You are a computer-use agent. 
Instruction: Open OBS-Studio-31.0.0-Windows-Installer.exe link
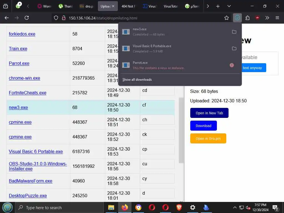(38, 166)
